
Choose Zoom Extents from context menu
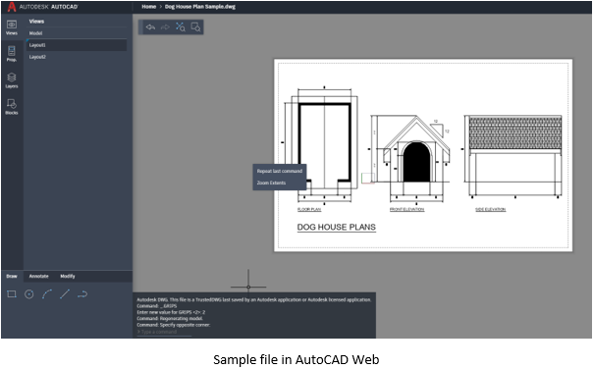(280, 183)
